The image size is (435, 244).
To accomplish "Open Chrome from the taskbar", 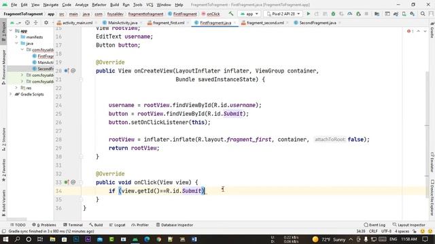I will [x=158, y=239].
